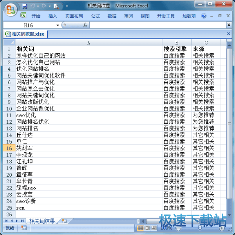
Task: Click the Redo arrow icon
Action: (x=44, y=6)
